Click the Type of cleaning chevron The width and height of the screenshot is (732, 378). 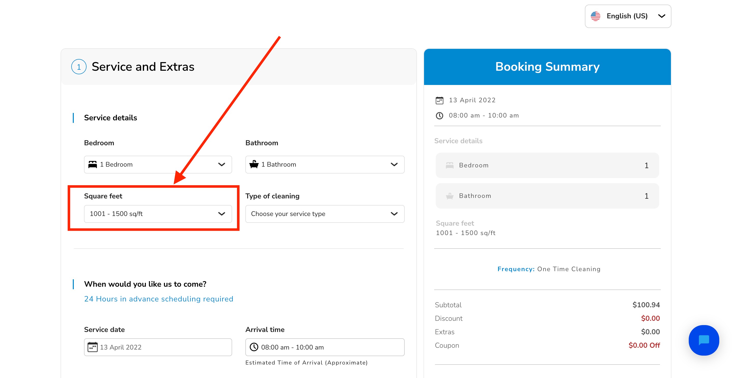pyautogui.click(x=394, y=214)
